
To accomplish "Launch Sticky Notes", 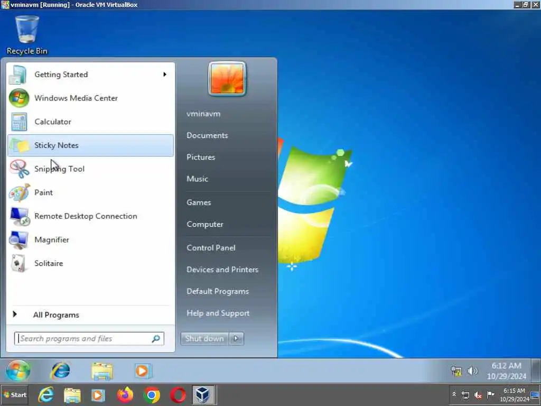I will tap(90, 145).
